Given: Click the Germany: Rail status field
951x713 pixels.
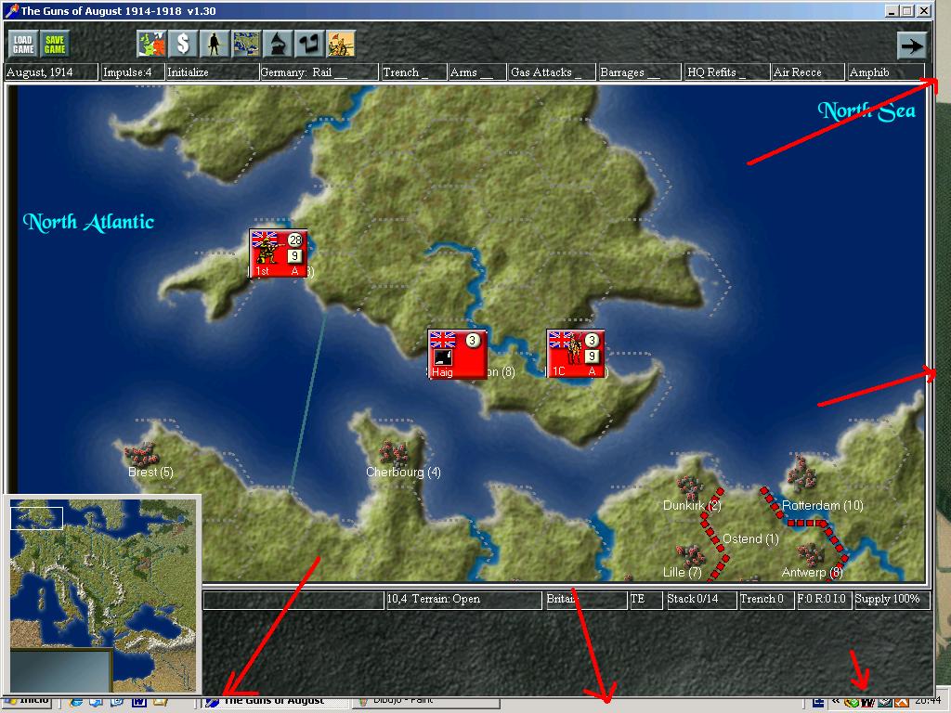Looking at the screenshot, I should [x=319, y=72].
